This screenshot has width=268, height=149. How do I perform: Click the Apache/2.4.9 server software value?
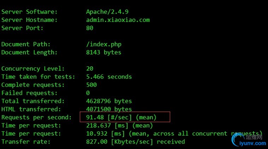pyautogui.click(x=107, y=12)
